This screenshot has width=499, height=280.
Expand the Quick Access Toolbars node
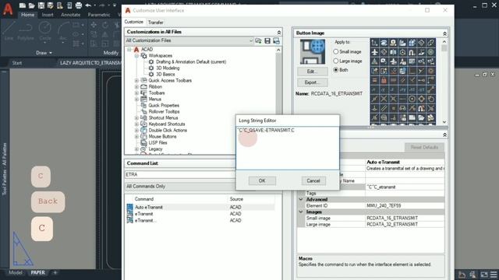pos(136,81)
